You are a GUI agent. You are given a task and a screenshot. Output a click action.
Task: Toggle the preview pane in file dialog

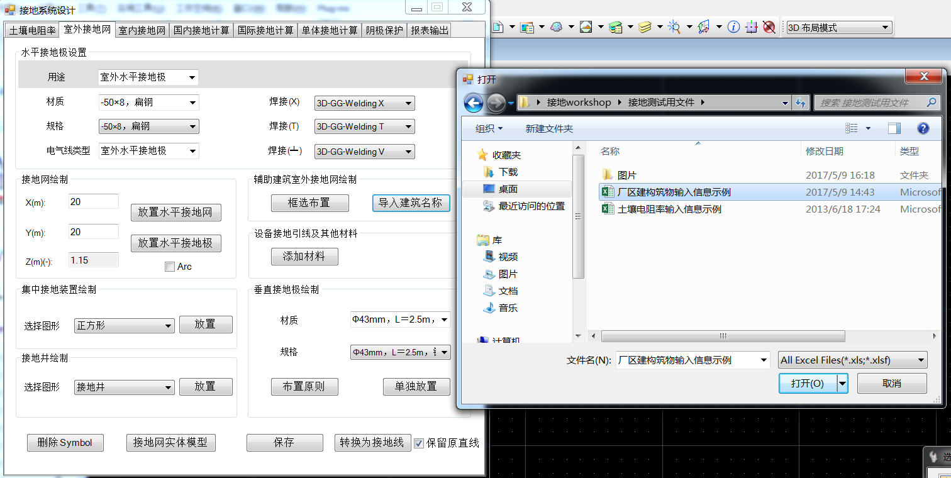pos(894,128)
